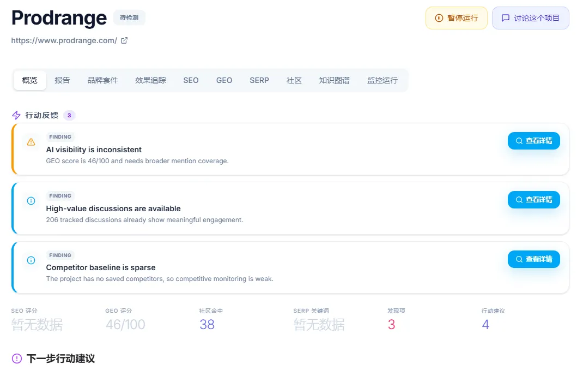Select the 社区 tab
Viewport: 577px width, 370px height.
294,80
